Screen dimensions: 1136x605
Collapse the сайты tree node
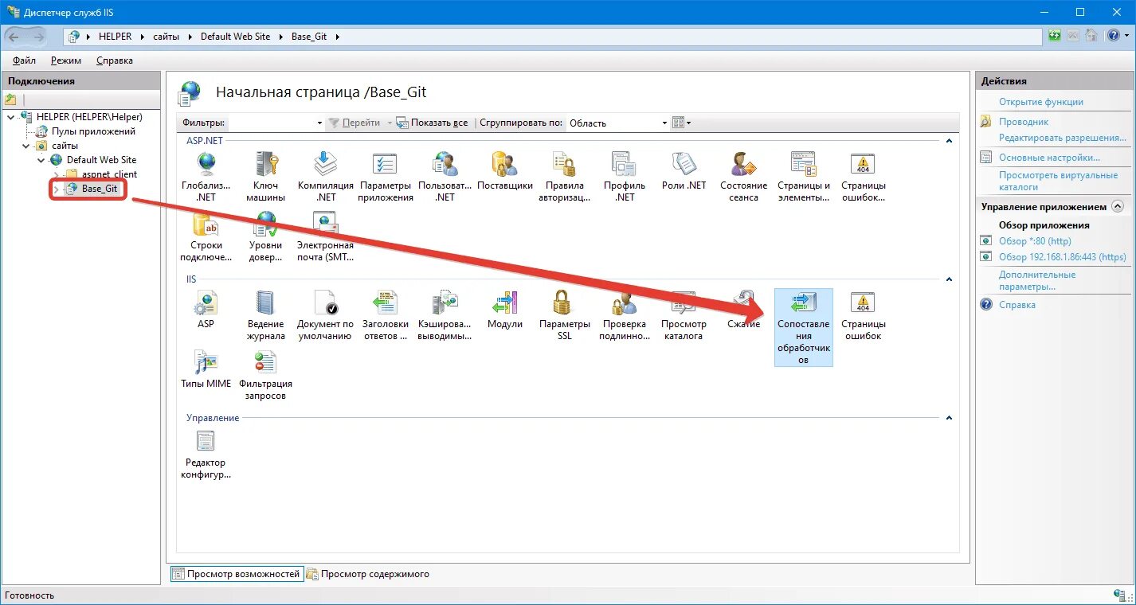coord(26,146)
